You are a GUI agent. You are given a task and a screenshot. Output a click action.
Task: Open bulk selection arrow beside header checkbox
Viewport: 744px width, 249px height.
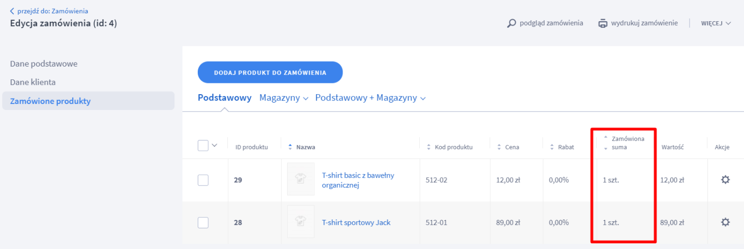[x=214, y=145]
